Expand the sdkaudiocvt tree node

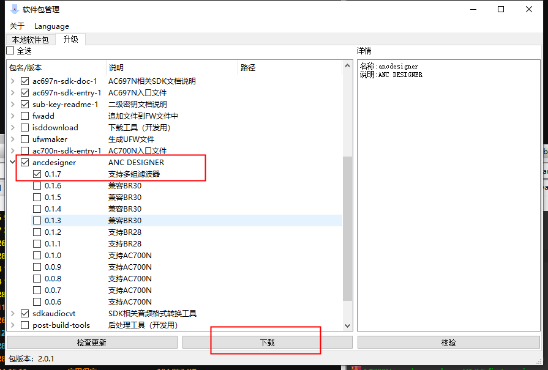(13, 313)
